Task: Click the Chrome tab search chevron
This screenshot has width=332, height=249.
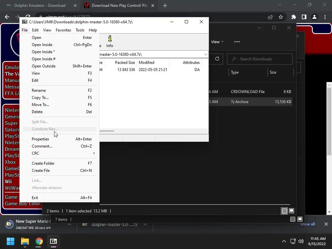Action: [280, 5]
